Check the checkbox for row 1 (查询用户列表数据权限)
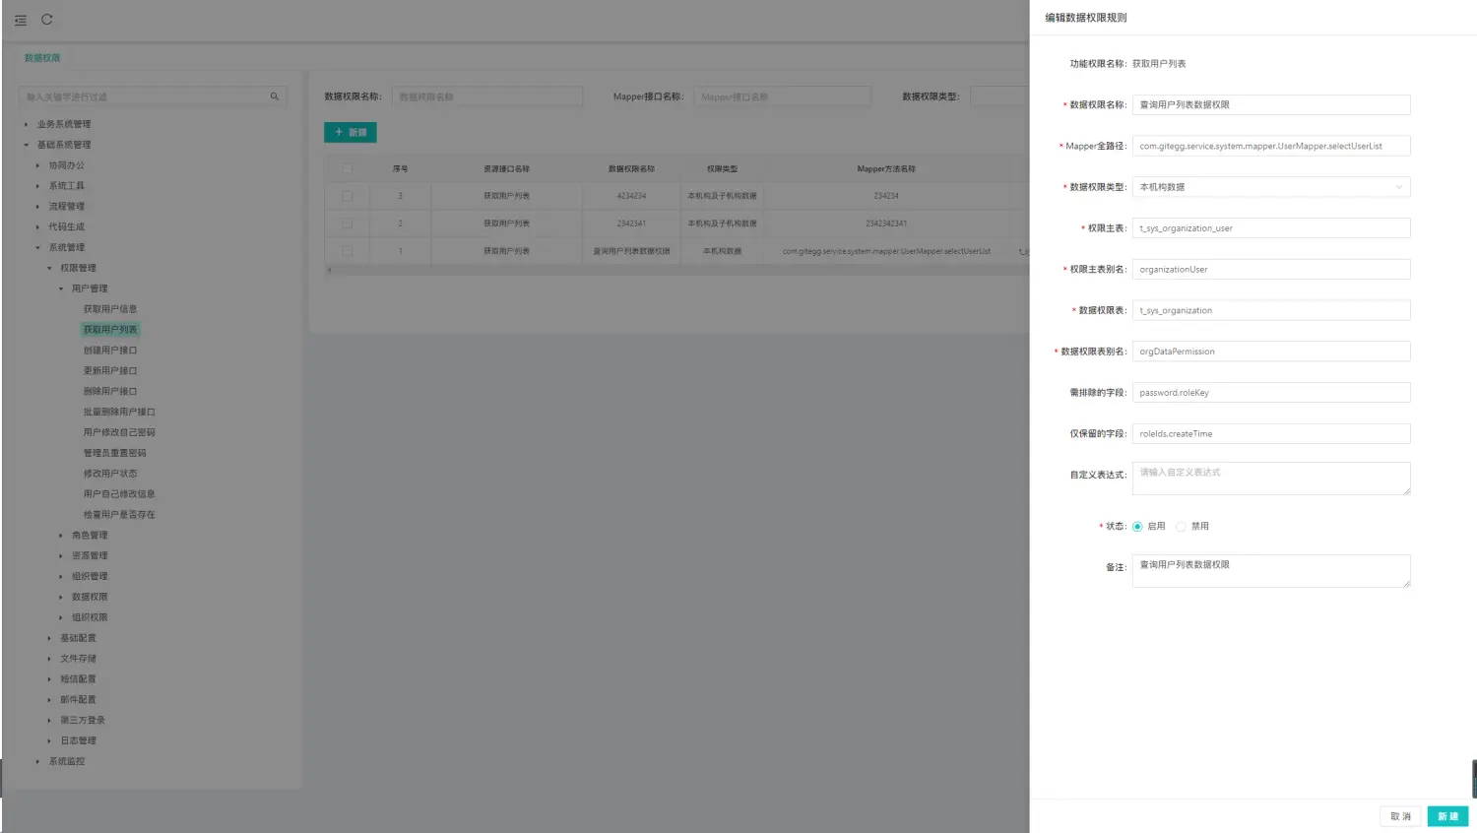Screen dimensions: 1477x833 pyautogui.click(x=347, y=251)
